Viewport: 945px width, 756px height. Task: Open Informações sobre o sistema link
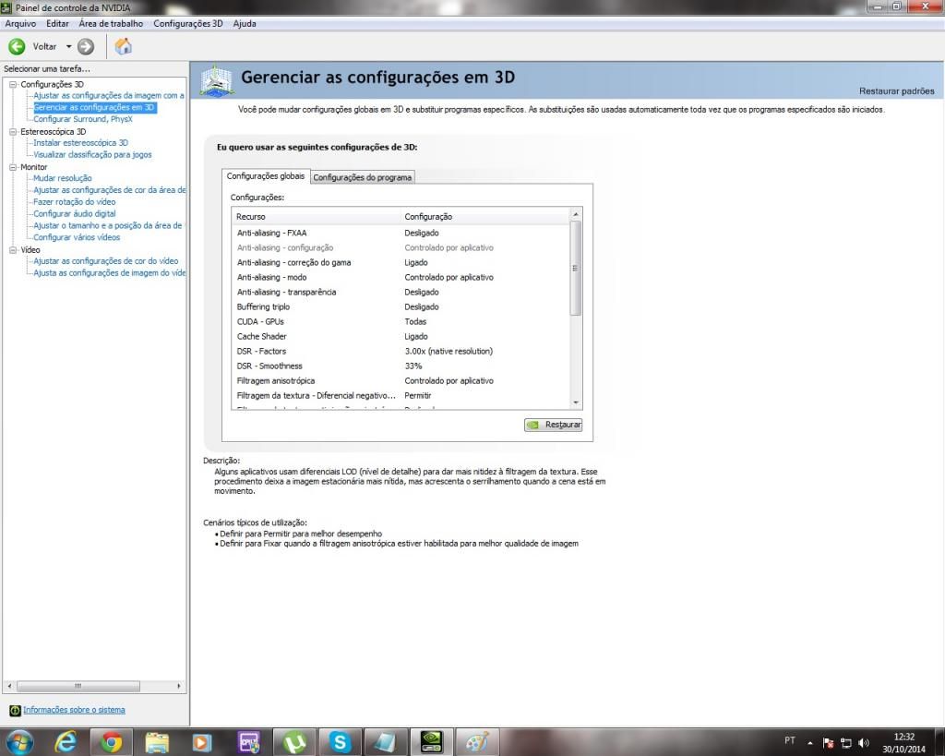click(74, 710)
